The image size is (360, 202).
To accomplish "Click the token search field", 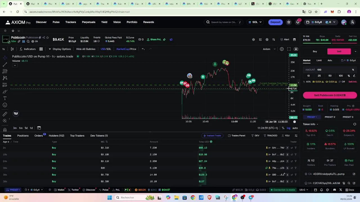I will [x=224, y=22].
